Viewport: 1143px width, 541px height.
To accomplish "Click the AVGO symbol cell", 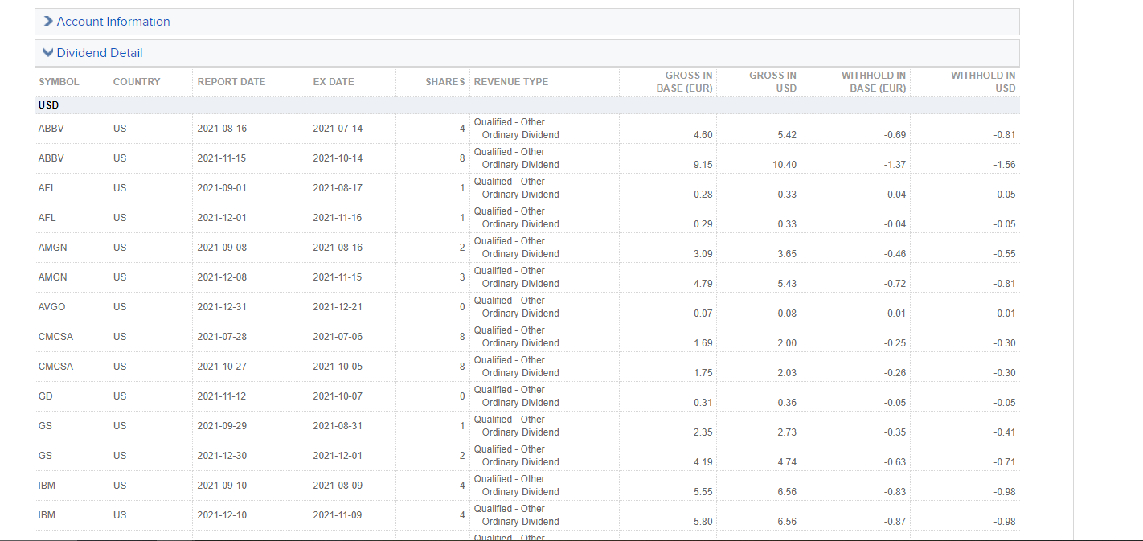I will pyautogui.click(x=52, y=307).
